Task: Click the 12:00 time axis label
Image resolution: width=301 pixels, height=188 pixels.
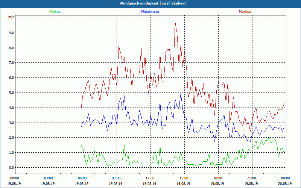Action: [x=150, y=178]
